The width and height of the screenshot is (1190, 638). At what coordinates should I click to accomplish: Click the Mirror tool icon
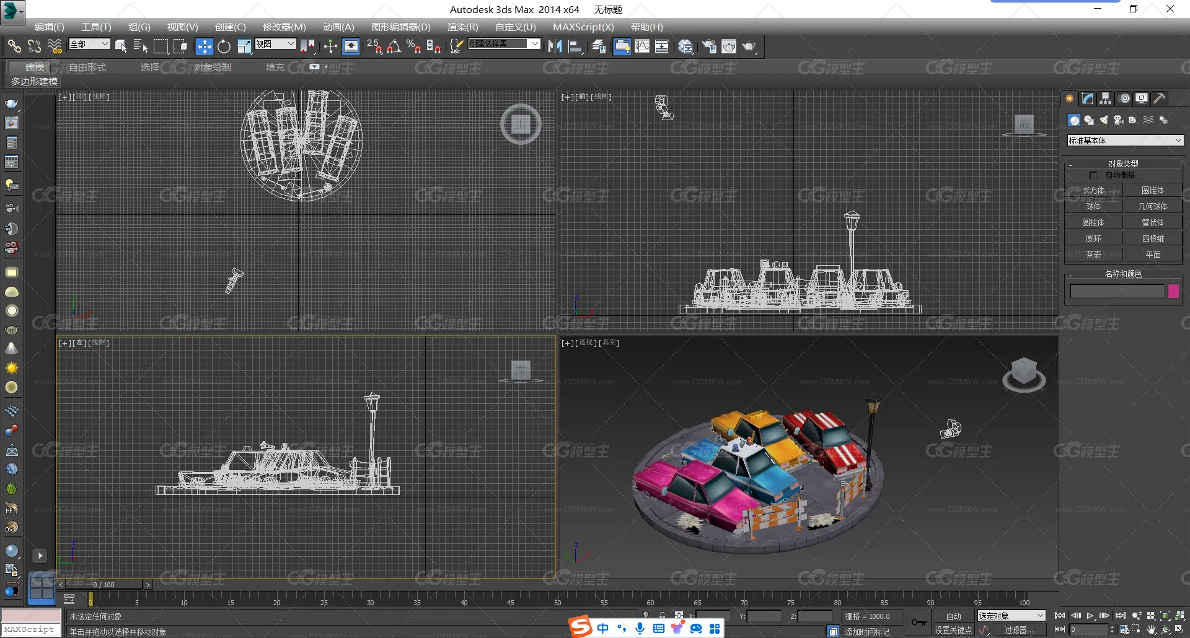point(555,46)
